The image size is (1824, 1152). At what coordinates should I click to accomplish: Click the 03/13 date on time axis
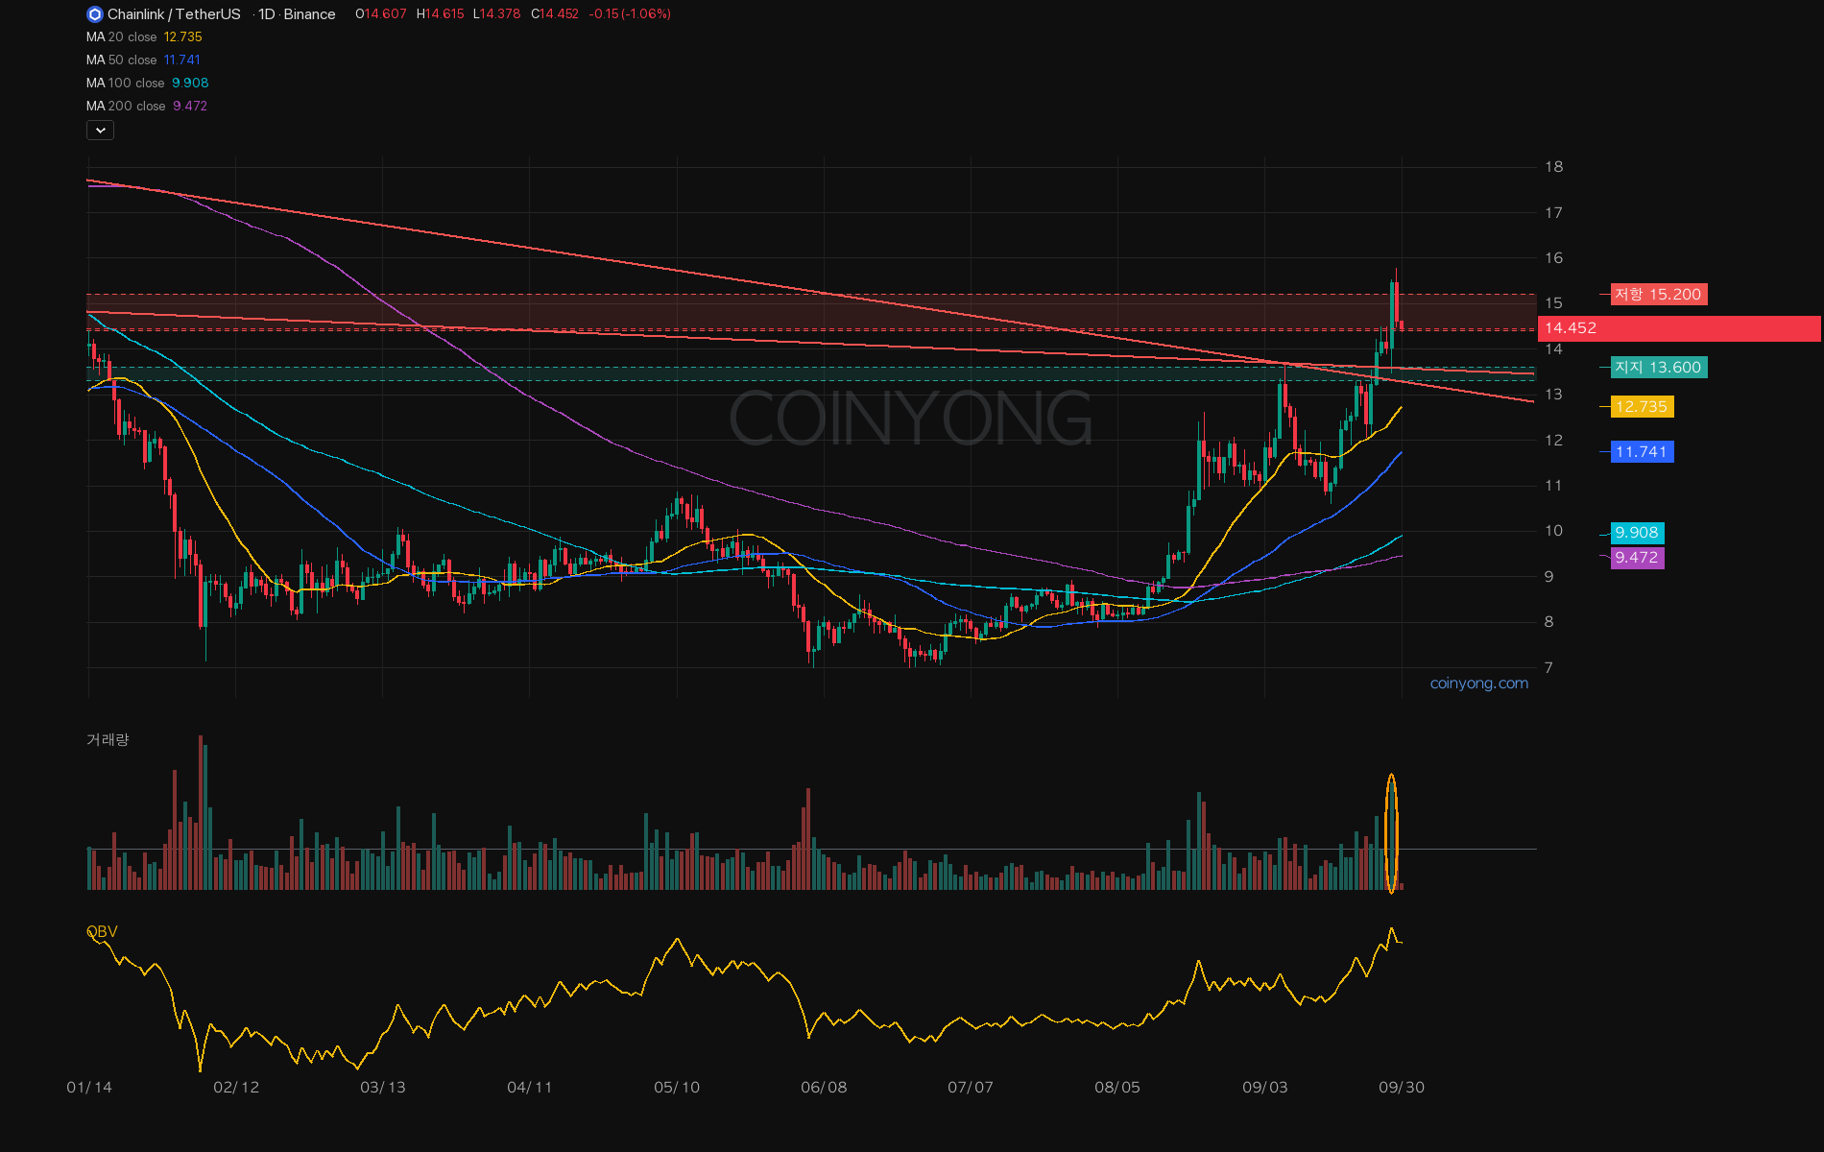click(383, 1088)
